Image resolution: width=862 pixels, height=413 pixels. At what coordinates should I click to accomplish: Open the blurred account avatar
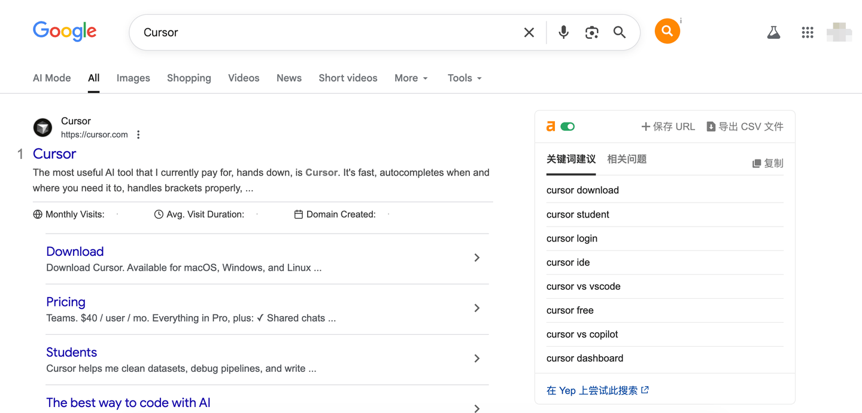pyautogui.click(x=839, y=32)
